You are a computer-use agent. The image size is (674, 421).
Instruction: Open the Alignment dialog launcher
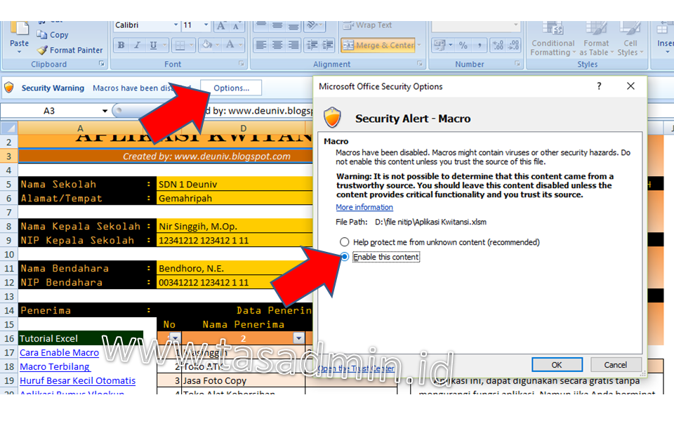click(420, 64)
